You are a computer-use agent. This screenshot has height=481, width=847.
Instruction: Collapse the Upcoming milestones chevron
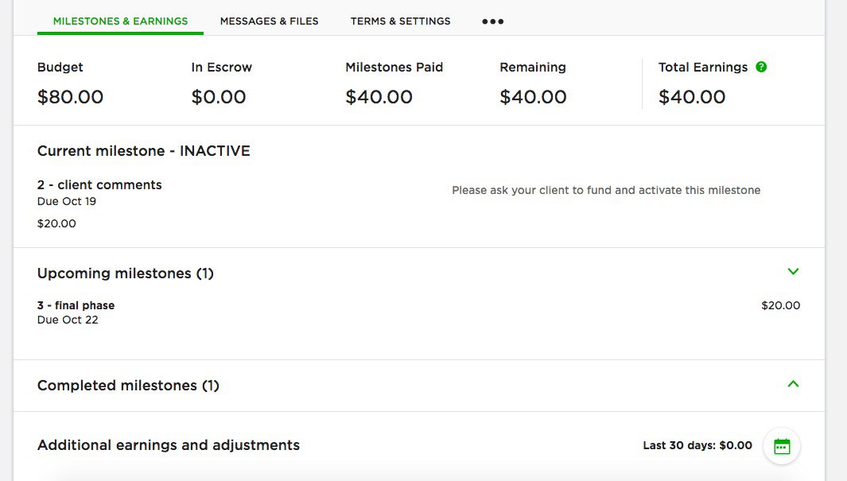click(x=793, y=272)
